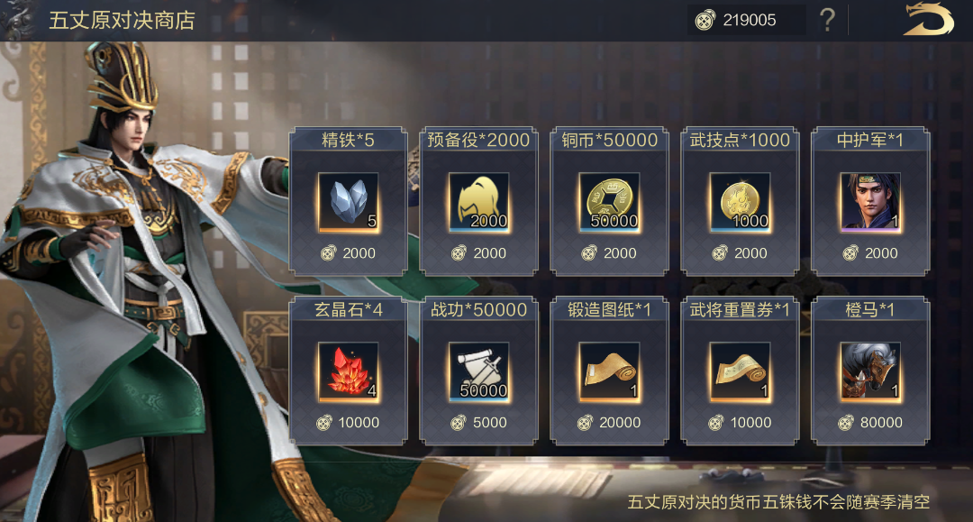Viewport: 973px width, 522px height.
Task: Buy 精铁*5 for 2000 coins
Action: (x=348, y=253)
